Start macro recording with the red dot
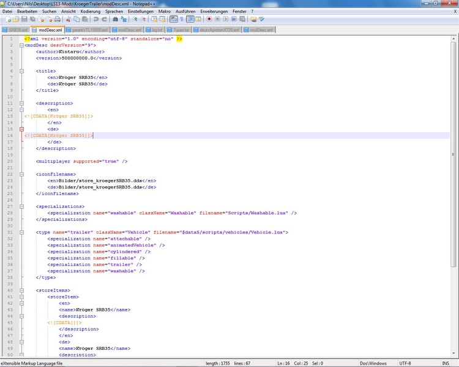The height and width of the screenshot is (367, 459). [x=209, y=20]
